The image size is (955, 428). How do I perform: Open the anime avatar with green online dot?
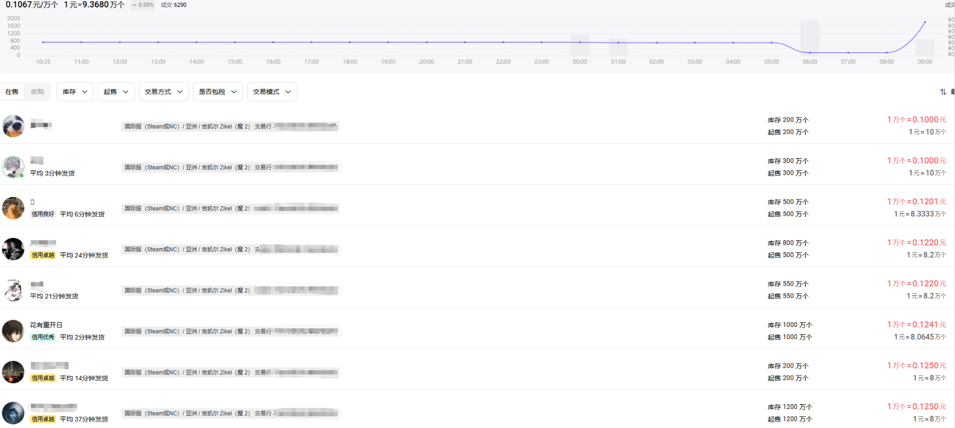[13, 167]
